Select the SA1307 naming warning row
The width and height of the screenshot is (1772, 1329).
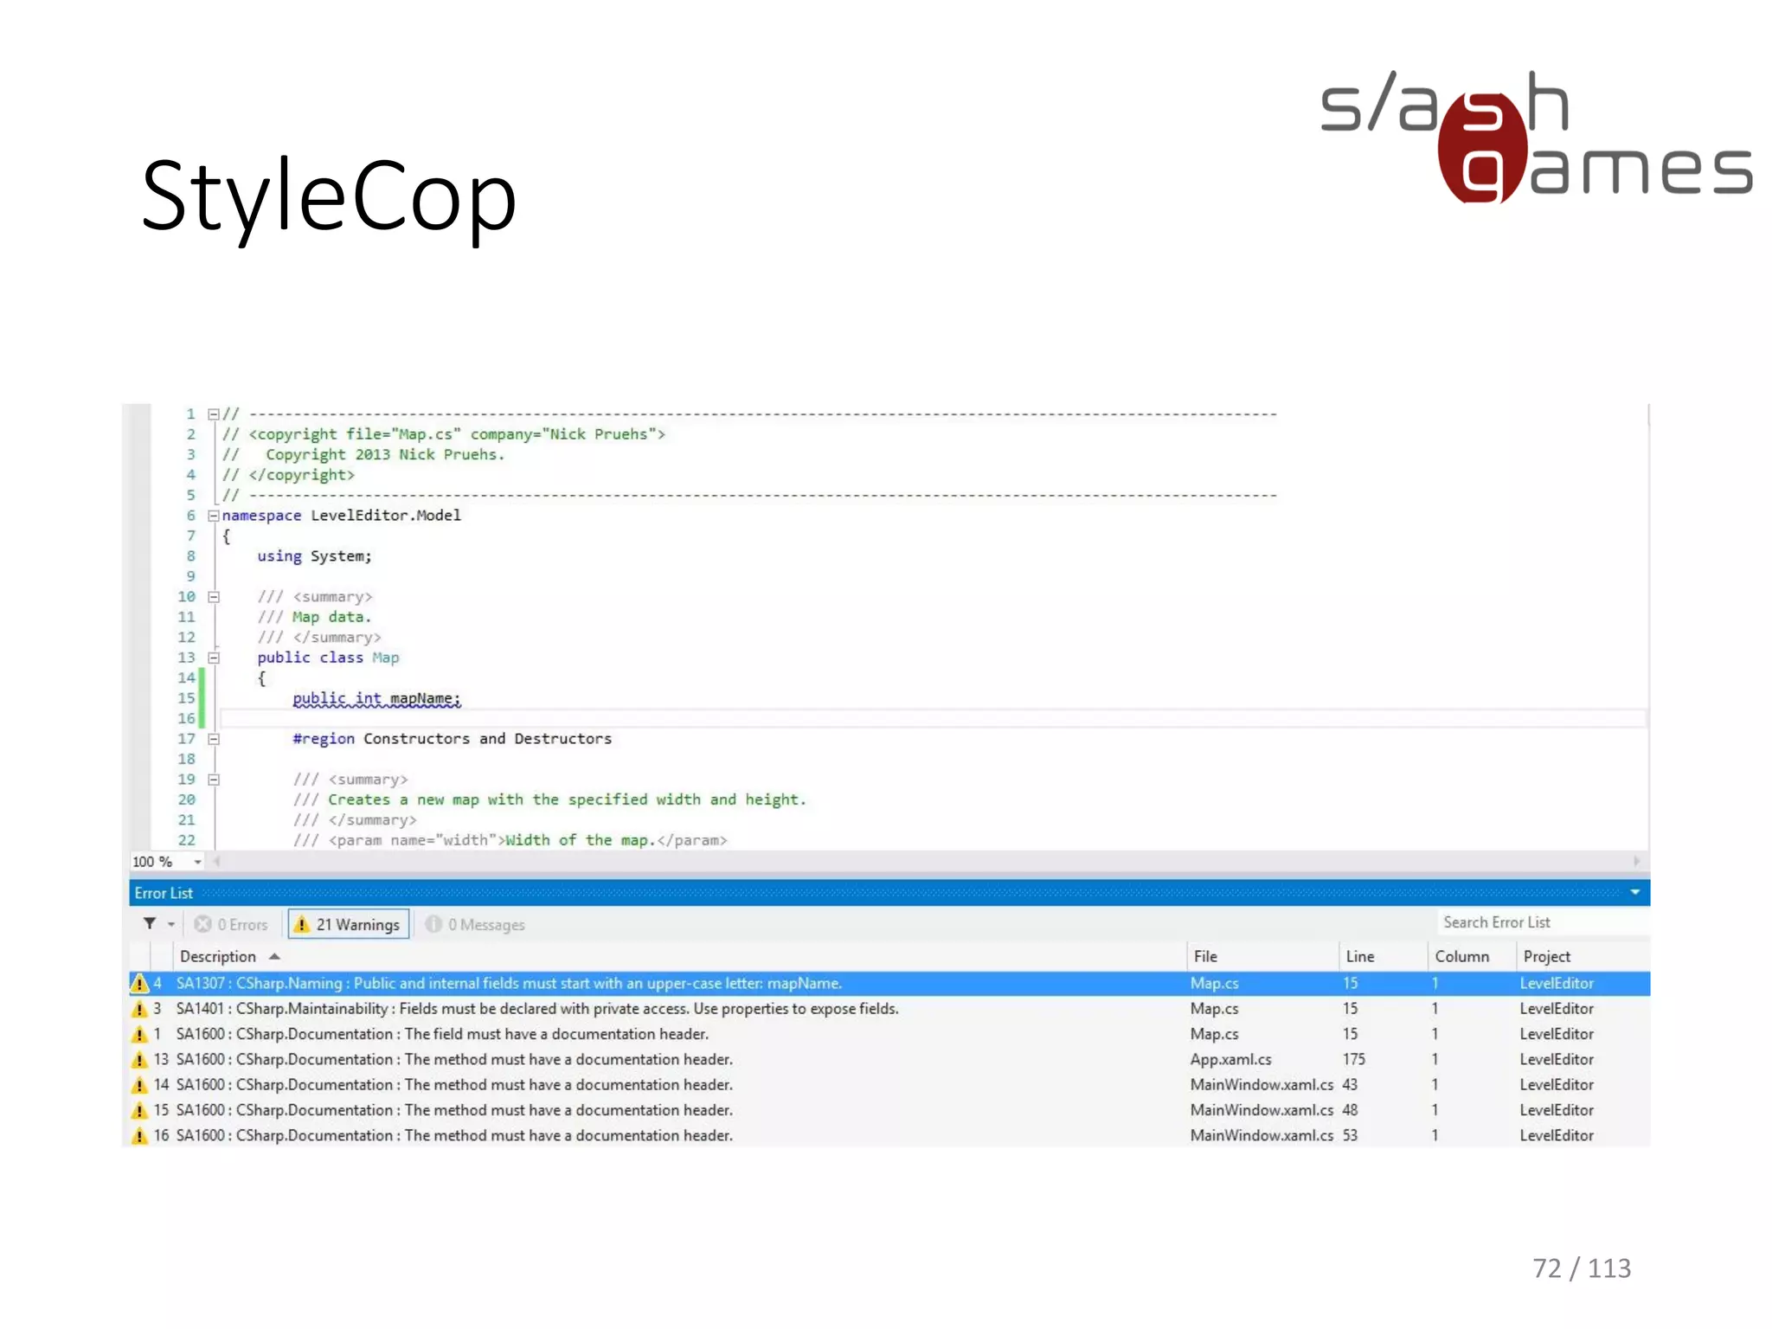click(889, 983)
